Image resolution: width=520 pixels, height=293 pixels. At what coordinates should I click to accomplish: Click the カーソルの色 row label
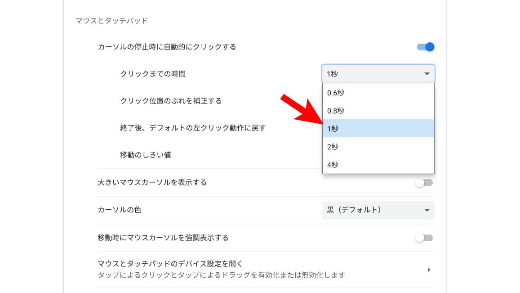pos(119,210)
